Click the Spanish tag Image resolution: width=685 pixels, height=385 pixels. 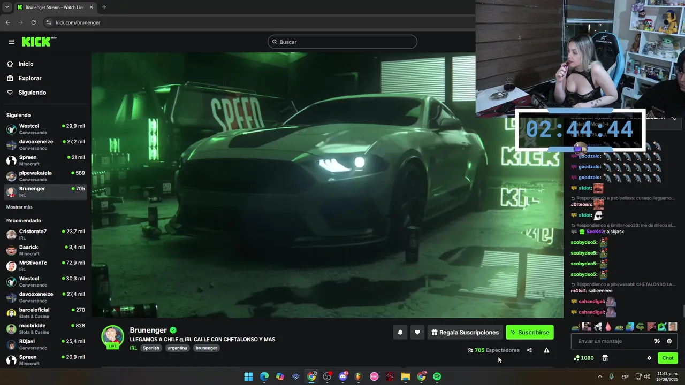[151, 348]
